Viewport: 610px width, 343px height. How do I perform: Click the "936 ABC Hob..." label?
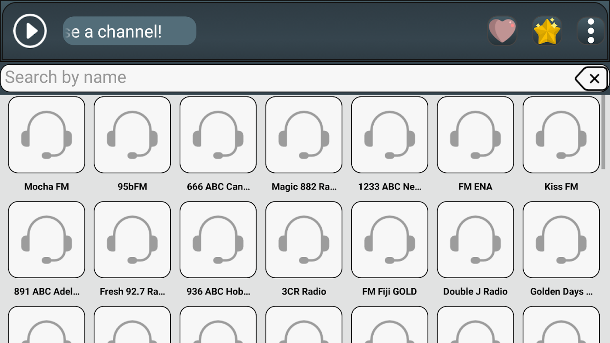point(218,292)
